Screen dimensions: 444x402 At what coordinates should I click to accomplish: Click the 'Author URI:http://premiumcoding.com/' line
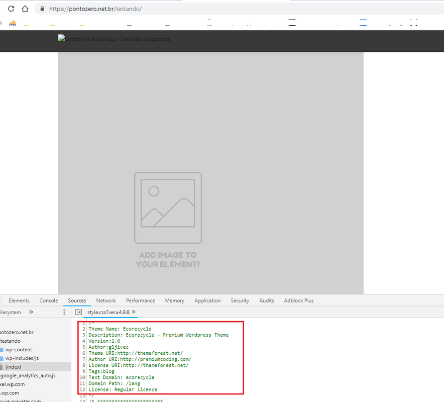[140, 359]
